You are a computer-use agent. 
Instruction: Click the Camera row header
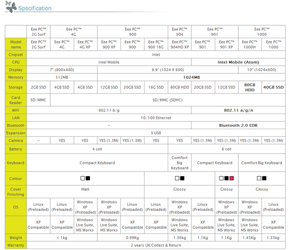(x=16, y=140)
